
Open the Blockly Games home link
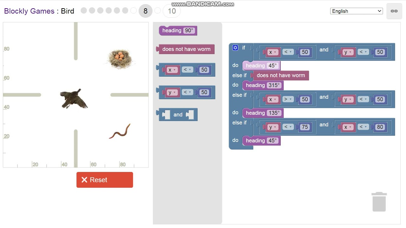(x=29, y=11)
